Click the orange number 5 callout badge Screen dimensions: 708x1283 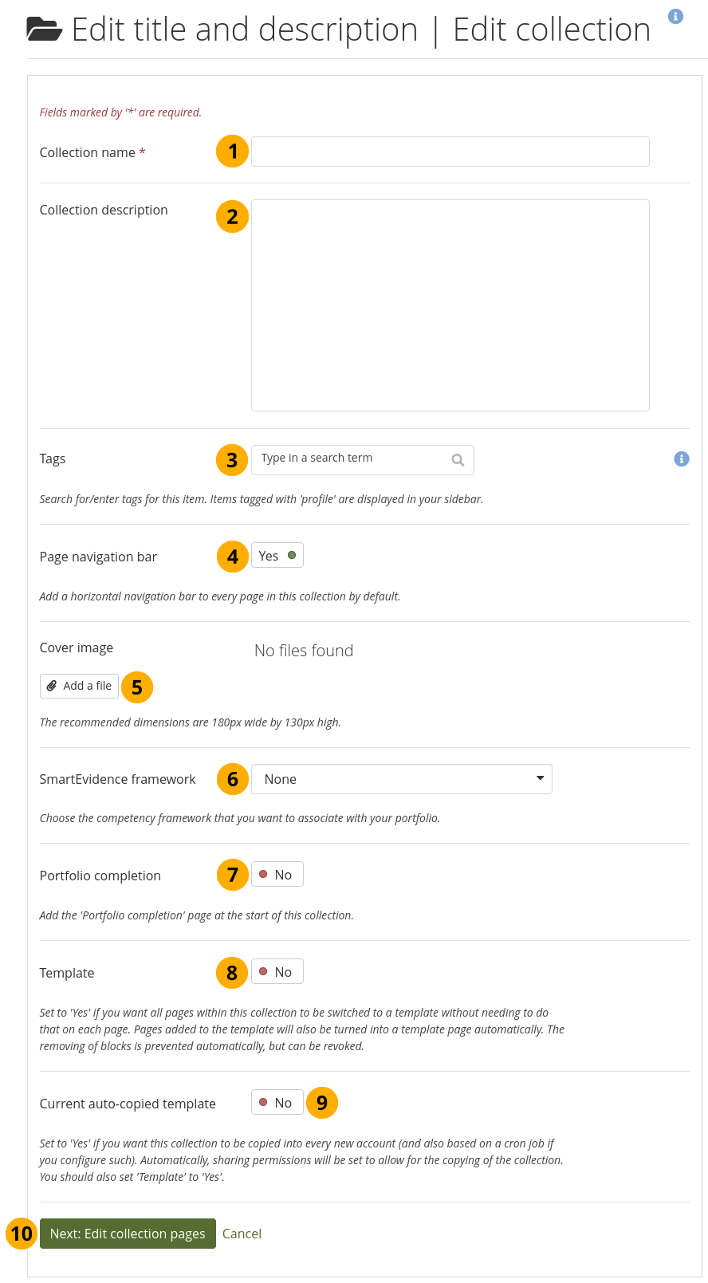click(137, 687)
